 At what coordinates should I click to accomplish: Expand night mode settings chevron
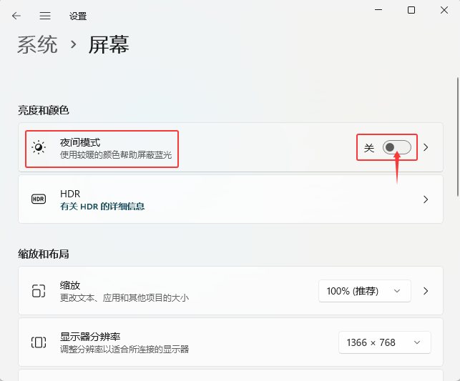click(x=426, y=147)
